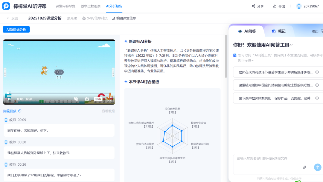Hide the video using 隐藏视频
Screen dimensions: 323x182
point(10,110)
